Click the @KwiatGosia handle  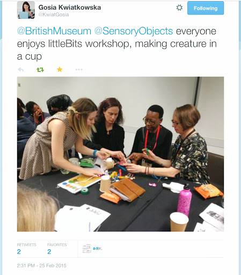tap(54, 15)
